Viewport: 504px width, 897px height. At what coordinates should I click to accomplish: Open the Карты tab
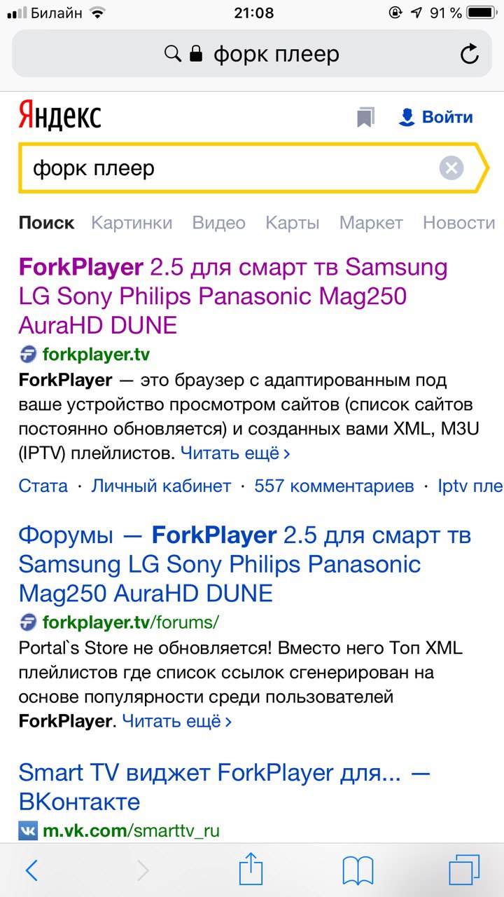pos(293,223)
